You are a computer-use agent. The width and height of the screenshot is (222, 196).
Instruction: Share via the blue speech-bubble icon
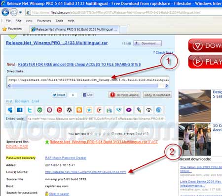click(119, 110)
